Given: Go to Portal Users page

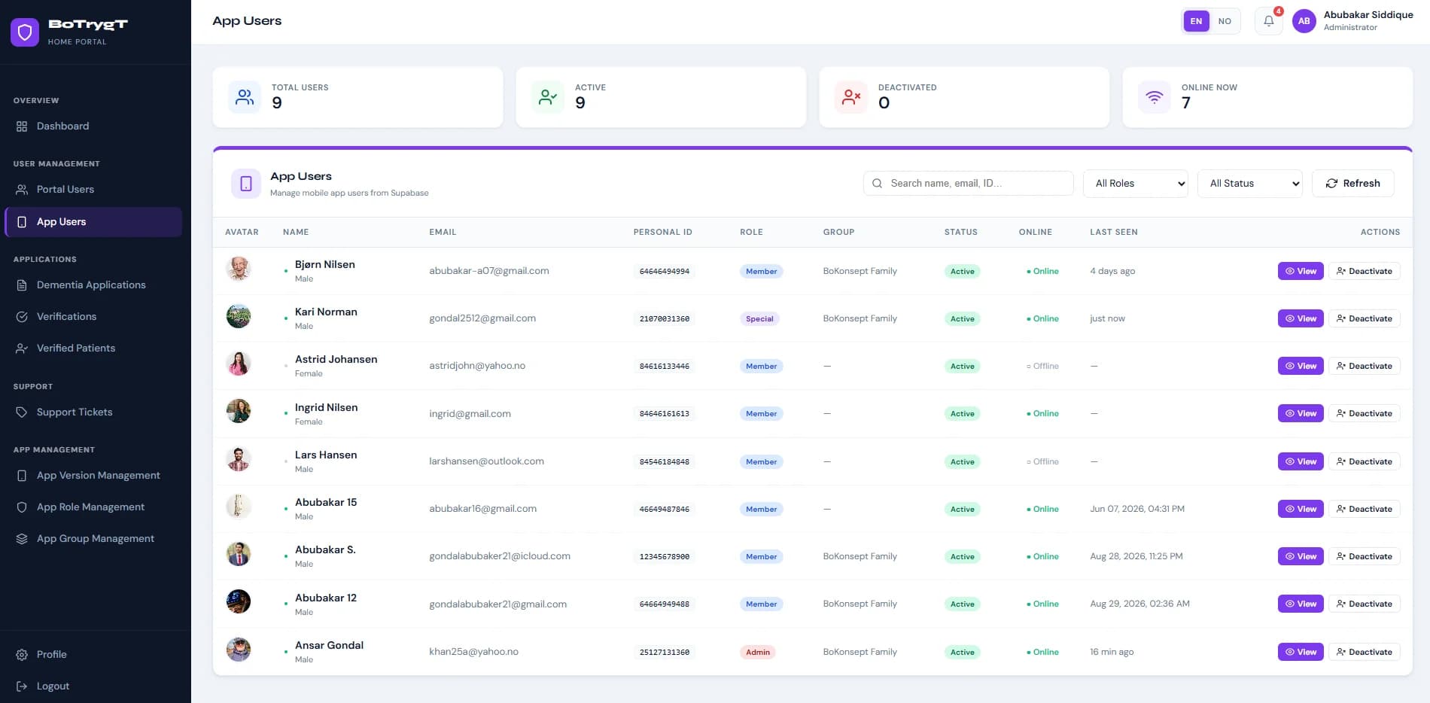Looking at the screenshot, I should point(93,190).
